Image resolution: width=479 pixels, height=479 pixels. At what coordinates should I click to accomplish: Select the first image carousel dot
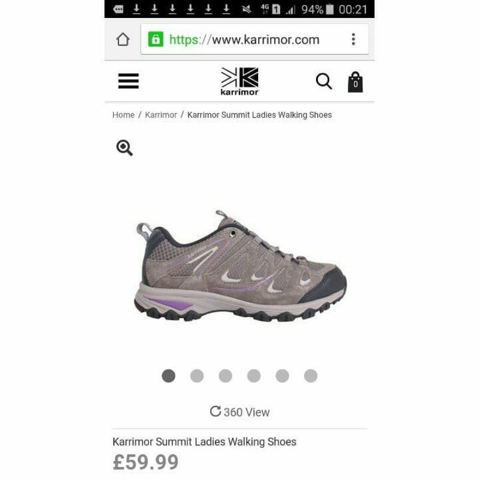click(168, 376)
